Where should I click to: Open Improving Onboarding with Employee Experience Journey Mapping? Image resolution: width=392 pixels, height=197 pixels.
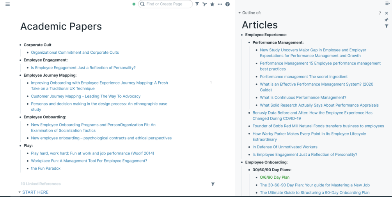[x=99, y=86]
